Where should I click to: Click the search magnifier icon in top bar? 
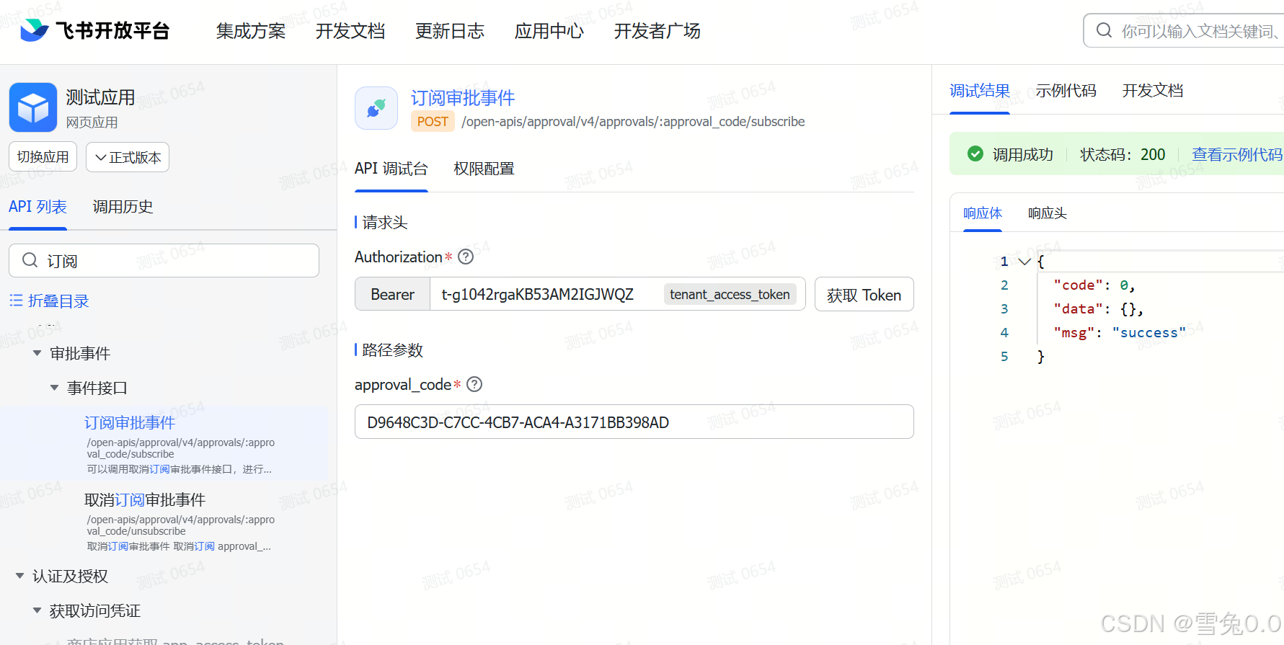point(1104,30)
